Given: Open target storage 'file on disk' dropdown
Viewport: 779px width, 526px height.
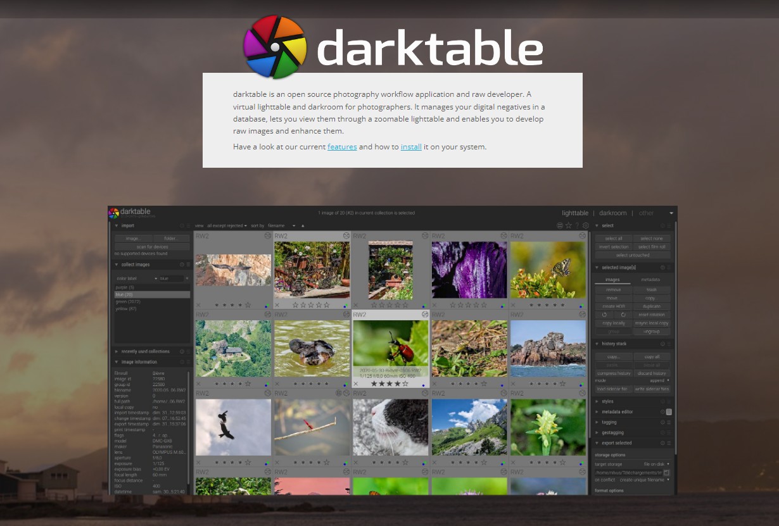Looking at the screenshot, I should 656,464.
